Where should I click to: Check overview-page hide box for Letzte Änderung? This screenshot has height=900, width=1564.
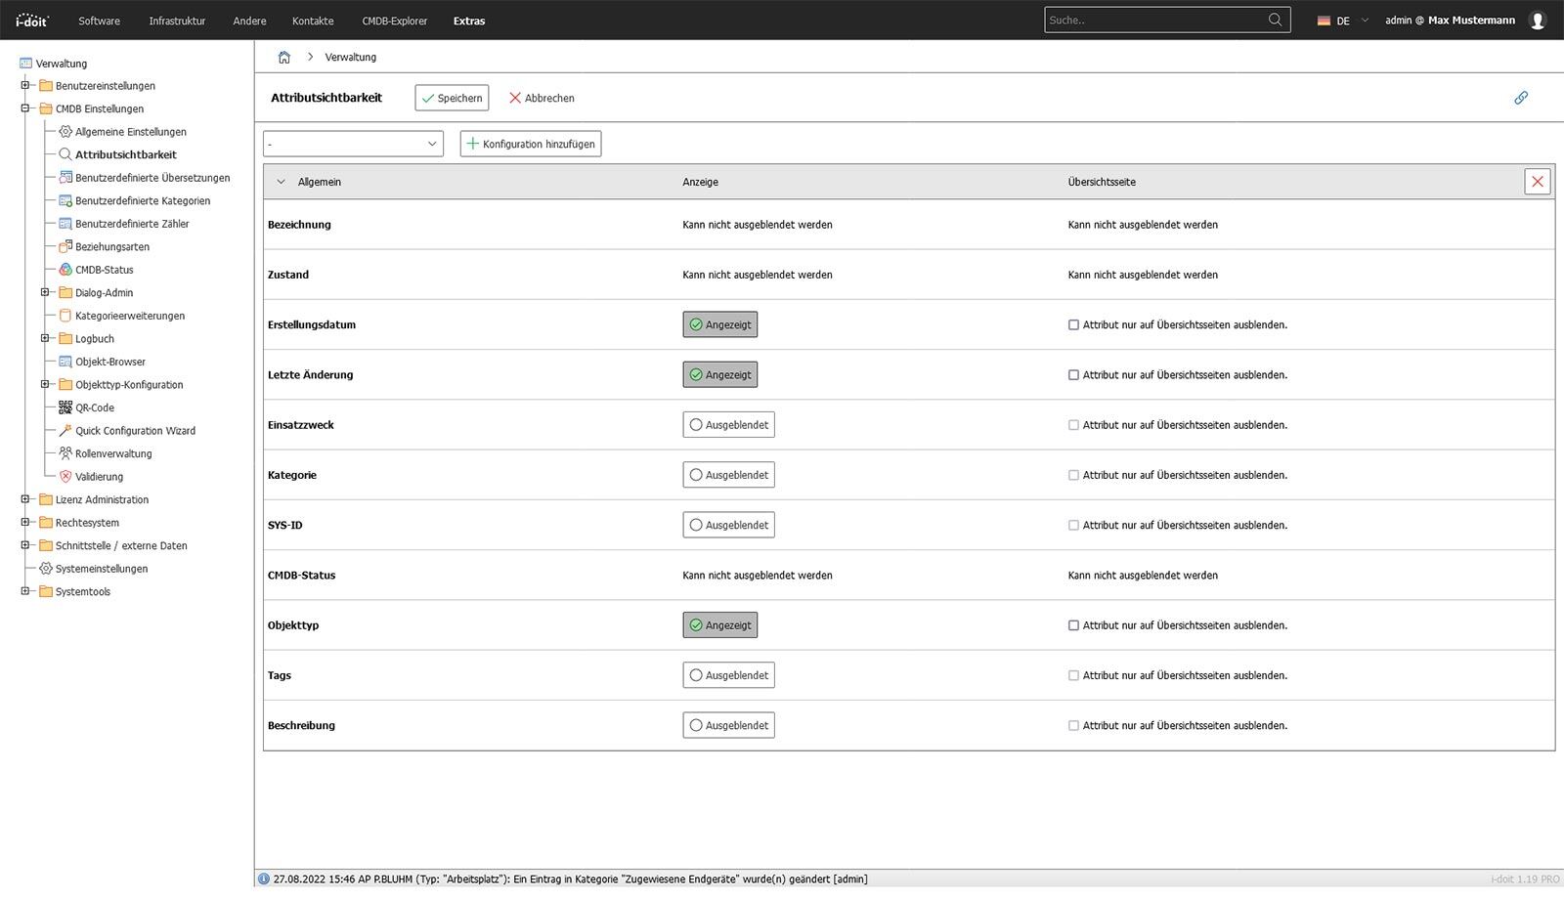click(1073, 375)
